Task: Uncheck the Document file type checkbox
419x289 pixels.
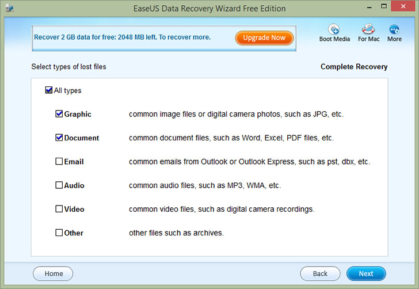Action: [59, 138]
